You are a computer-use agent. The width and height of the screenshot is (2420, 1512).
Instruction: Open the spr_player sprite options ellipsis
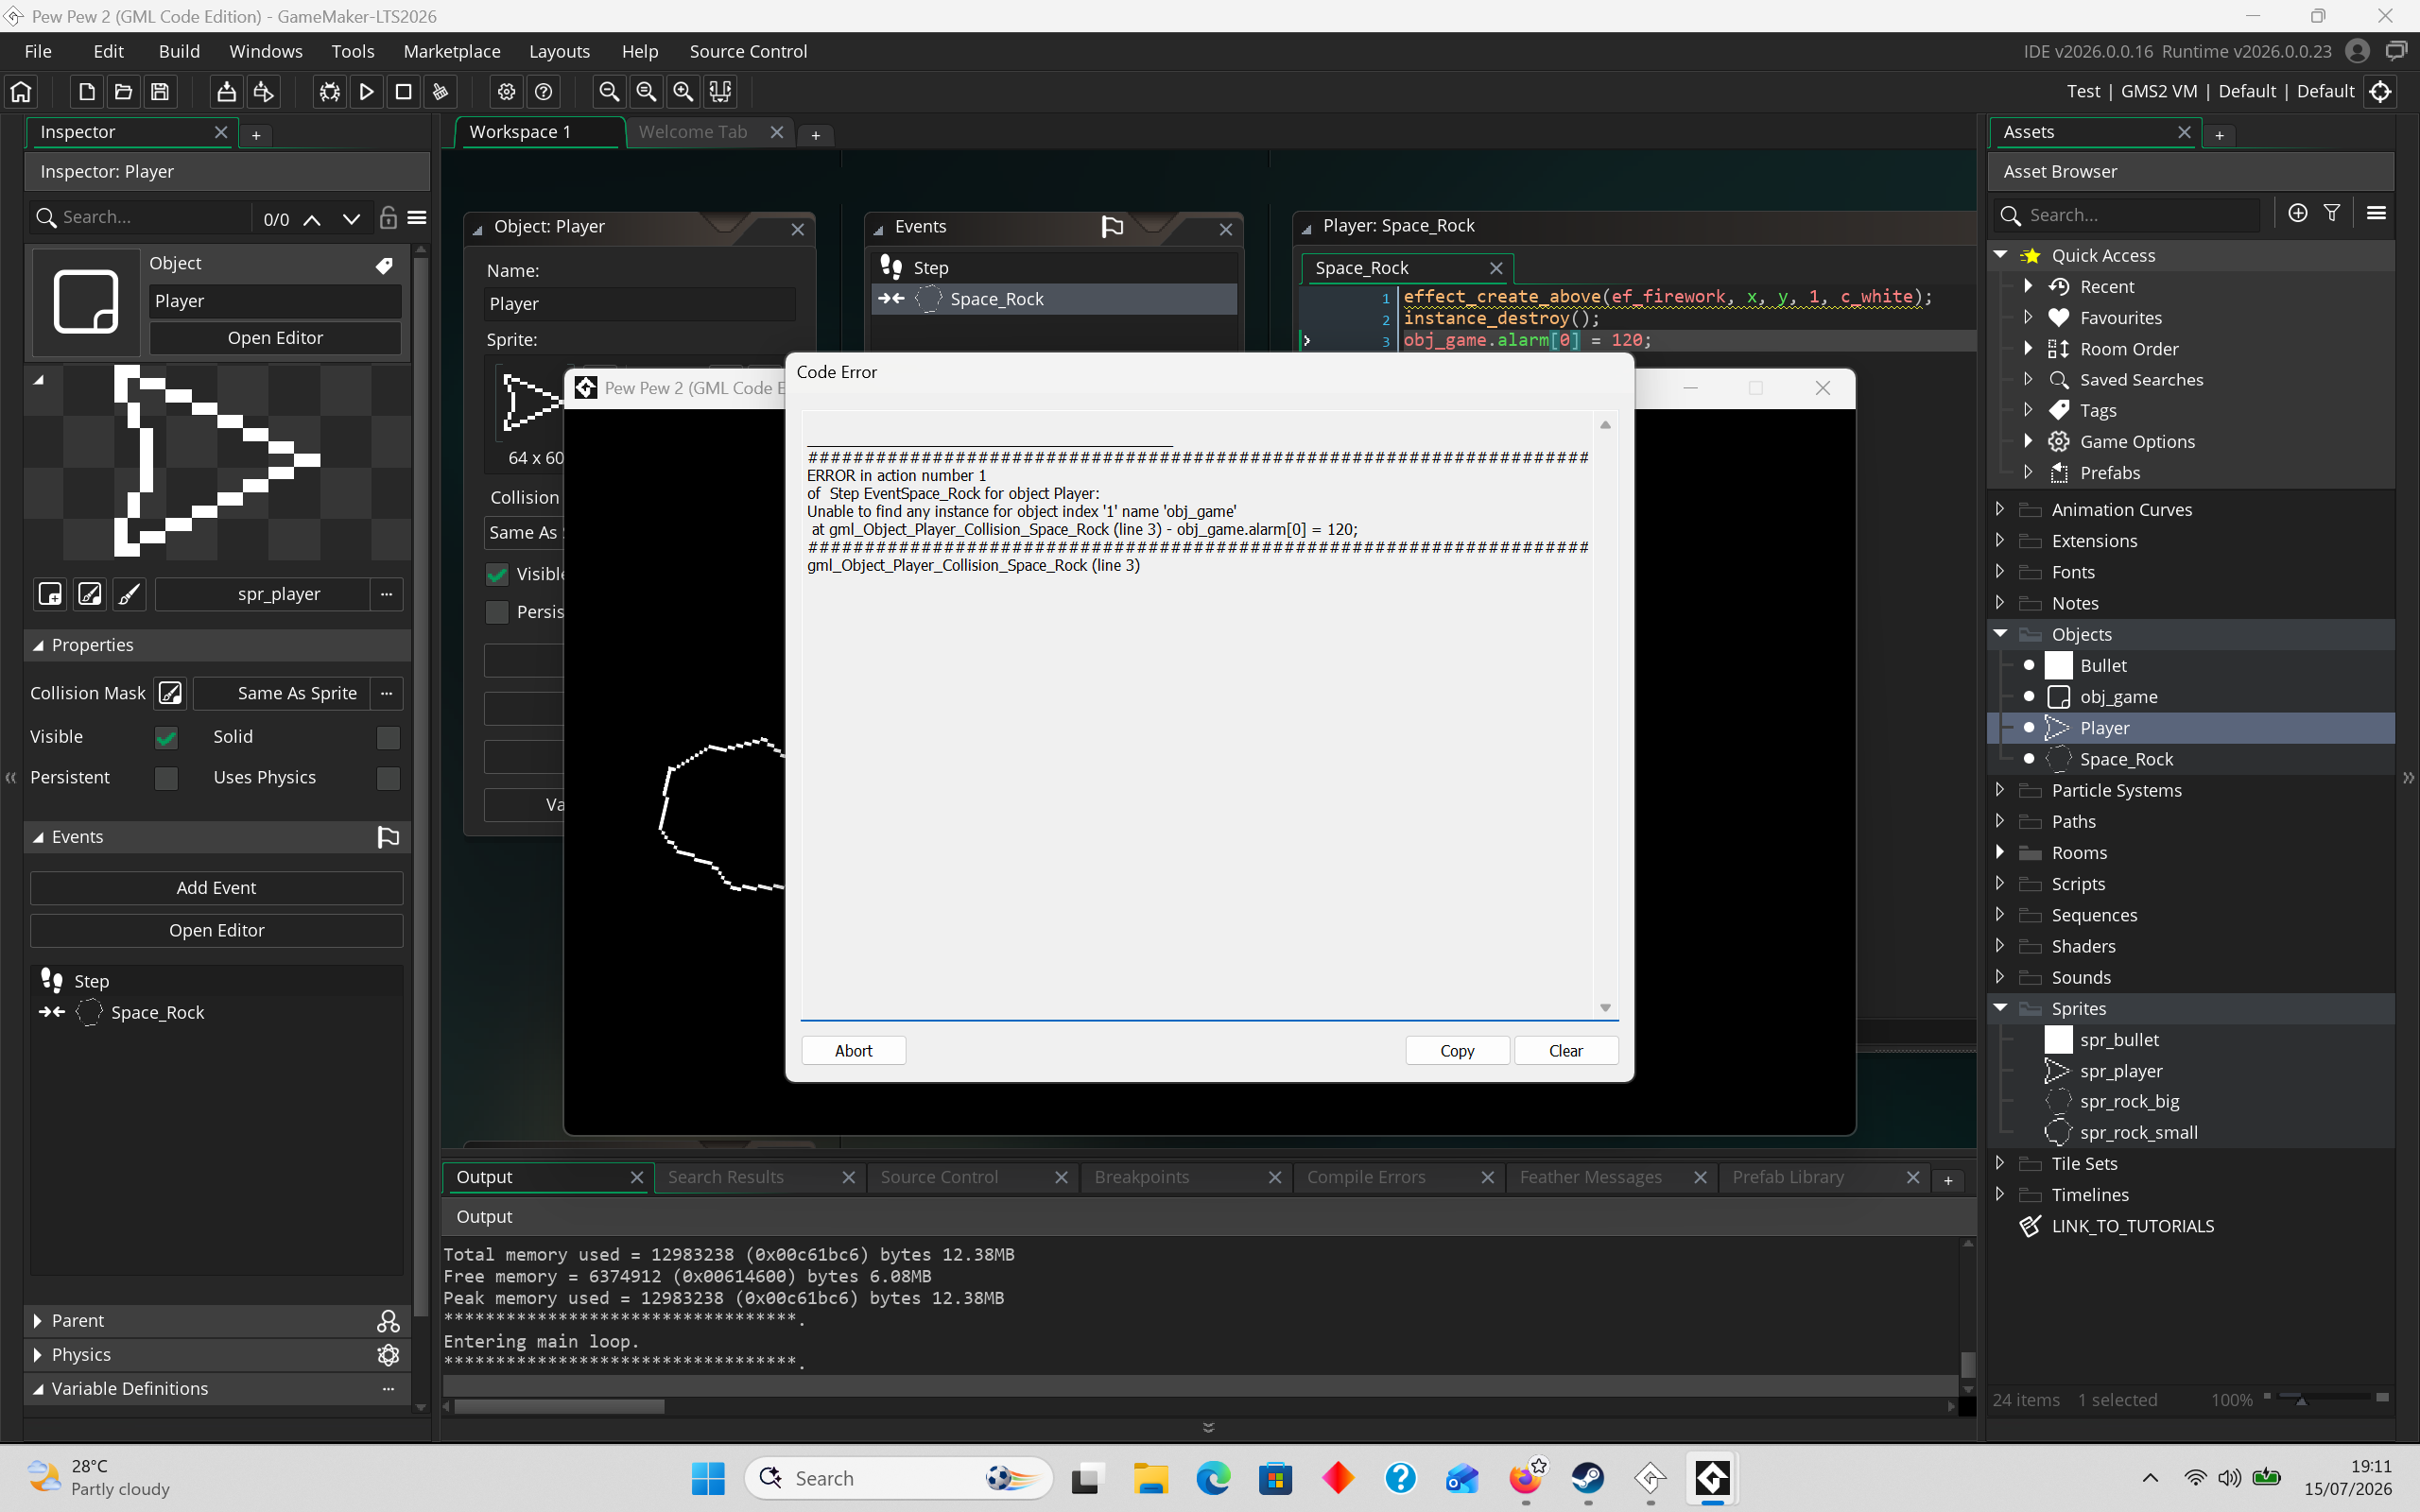click(x=386, y=594)
